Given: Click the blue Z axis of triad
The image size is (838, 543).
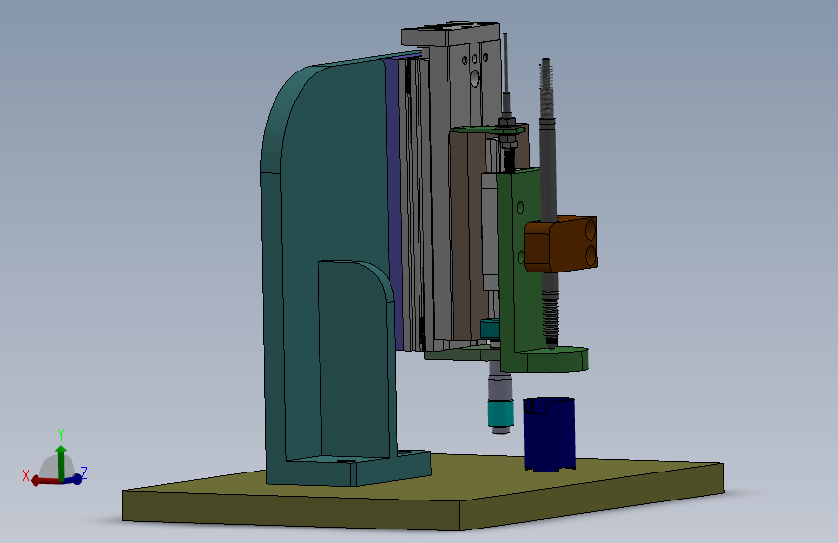Looking at the screenshot, I should click(74, 479).
